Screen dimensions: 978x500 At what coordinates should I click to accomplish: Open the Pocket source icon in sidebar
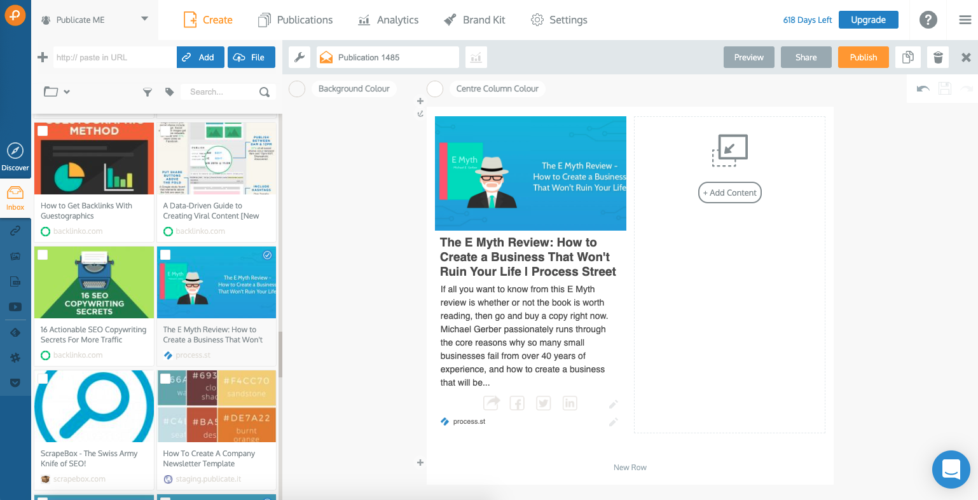pos(15,383)
